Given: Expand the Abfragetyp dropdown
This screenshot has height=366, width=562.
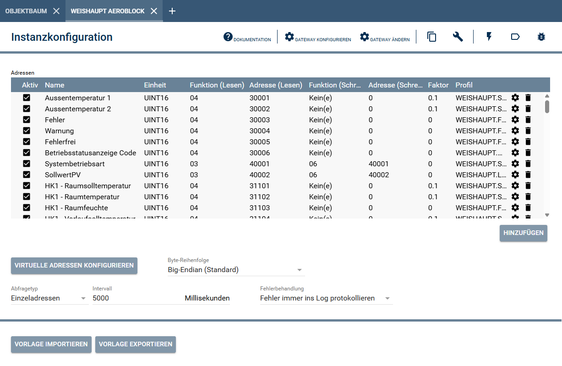Looking at the screenshot, I should click(49, 298).
